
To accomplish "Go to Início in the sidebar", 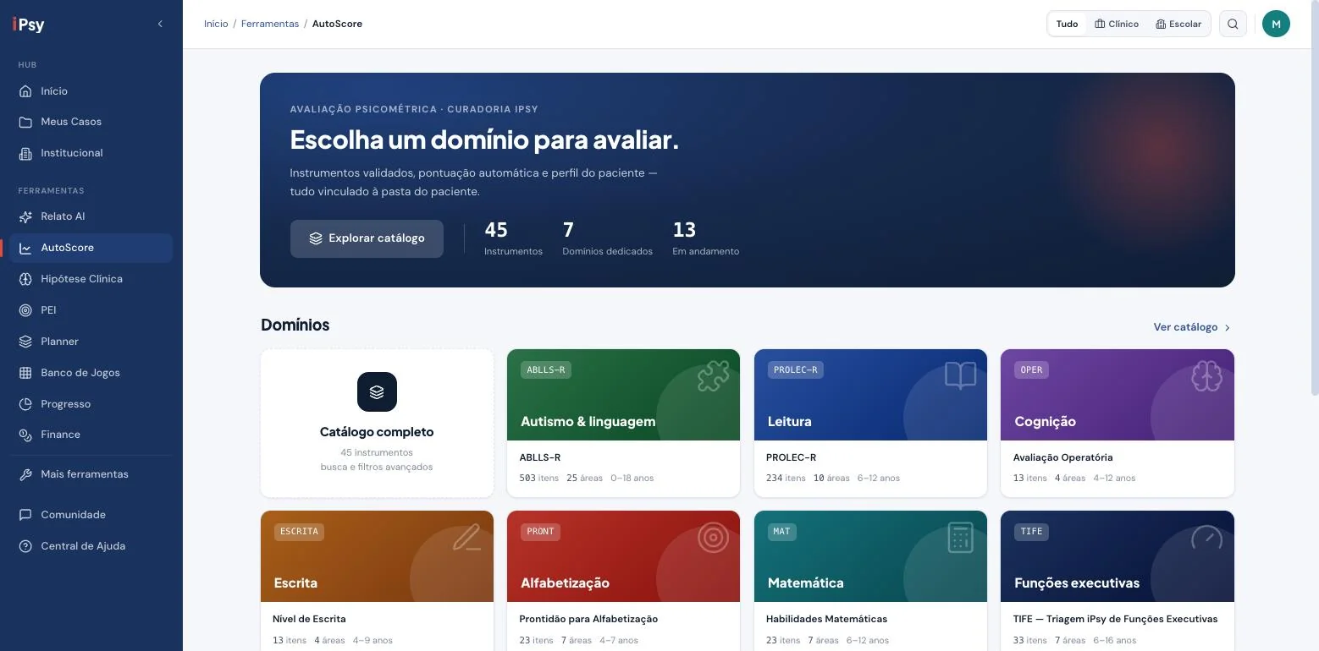I will [x=91, y=91].
